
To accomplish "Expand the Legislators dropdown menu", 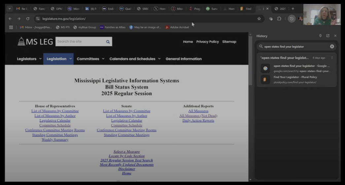I will click(x=29, y=59).
